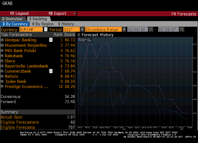Click the purple Consensus legend swatch
Screen dimensions: 198x143
(79, 39)
